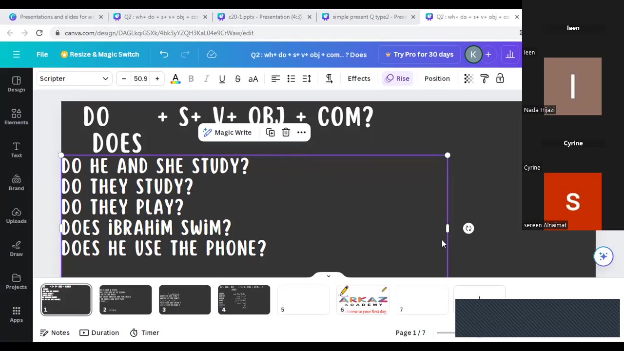This screenshot has height=351, width=624.
Task: Switch to c20-1.pptx browser tab
Action: tap(266, 17)
